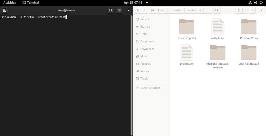The width and height of the screenshot is (266, 136).
Task: Open the view options dropdown
Action: point(245,10)
